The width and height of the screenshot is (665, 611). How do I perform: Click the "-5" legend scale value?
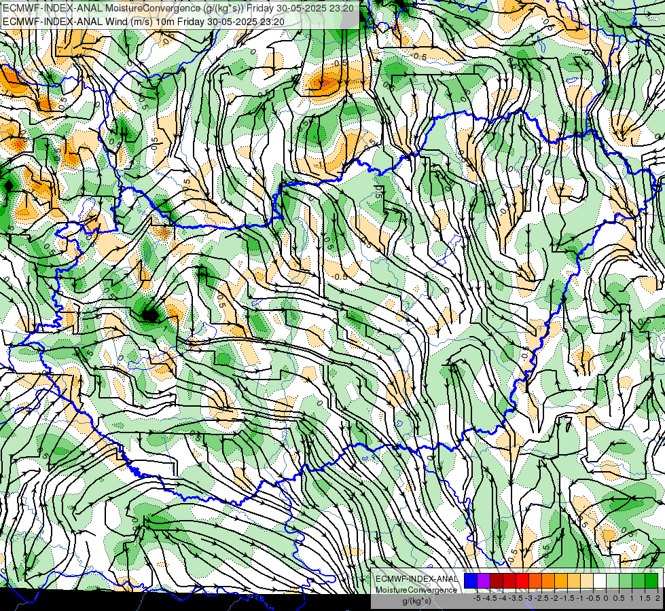[x=477, y=598]
